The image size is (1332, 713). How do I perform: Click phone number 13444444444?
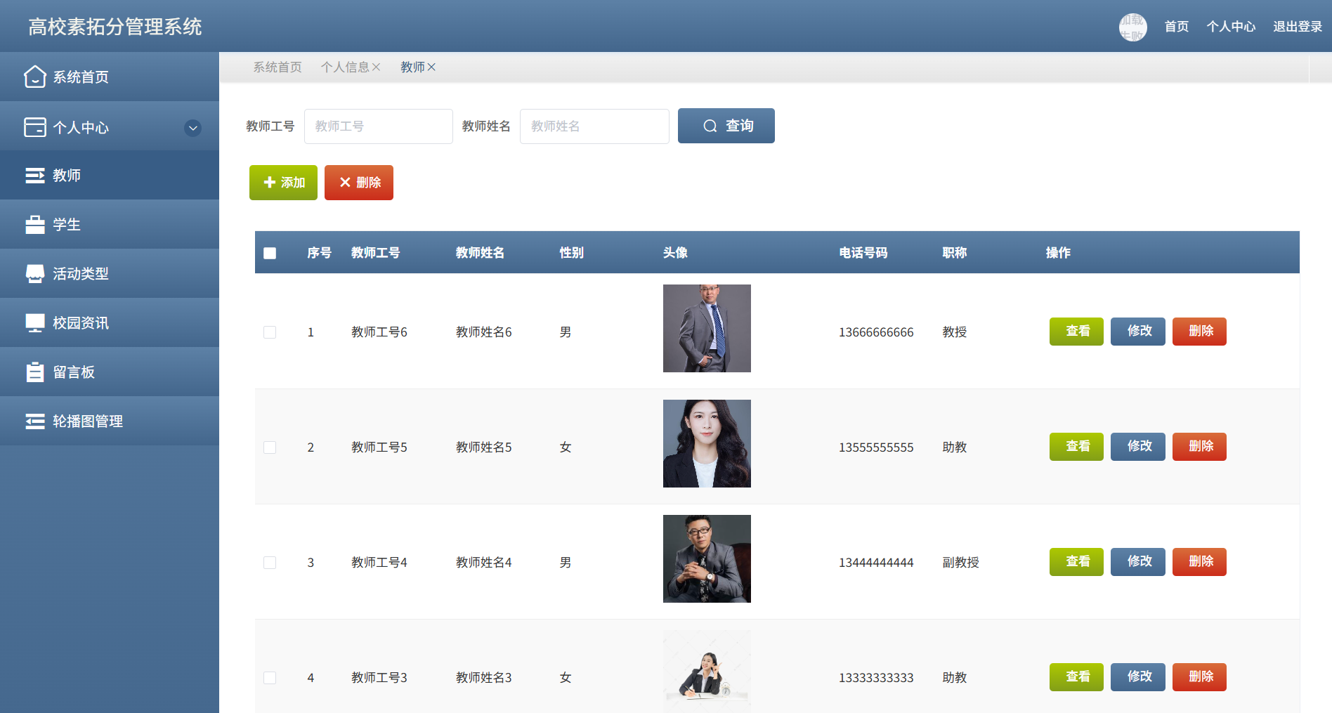click(x=876, y=563)
